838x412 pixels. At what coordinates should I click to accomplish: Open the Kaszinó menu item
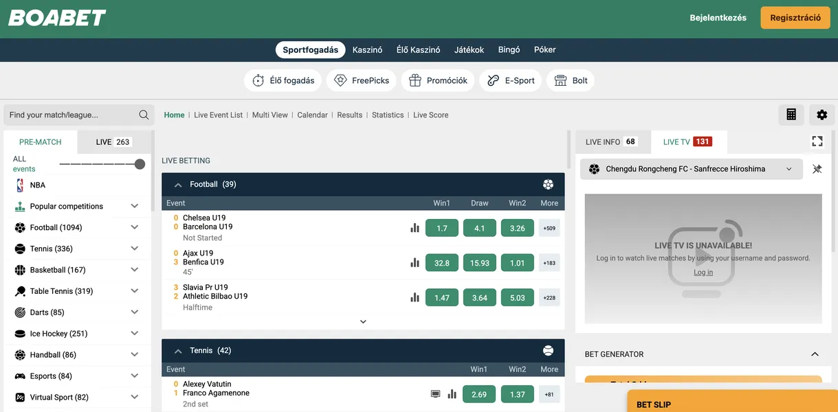point(367,49)
